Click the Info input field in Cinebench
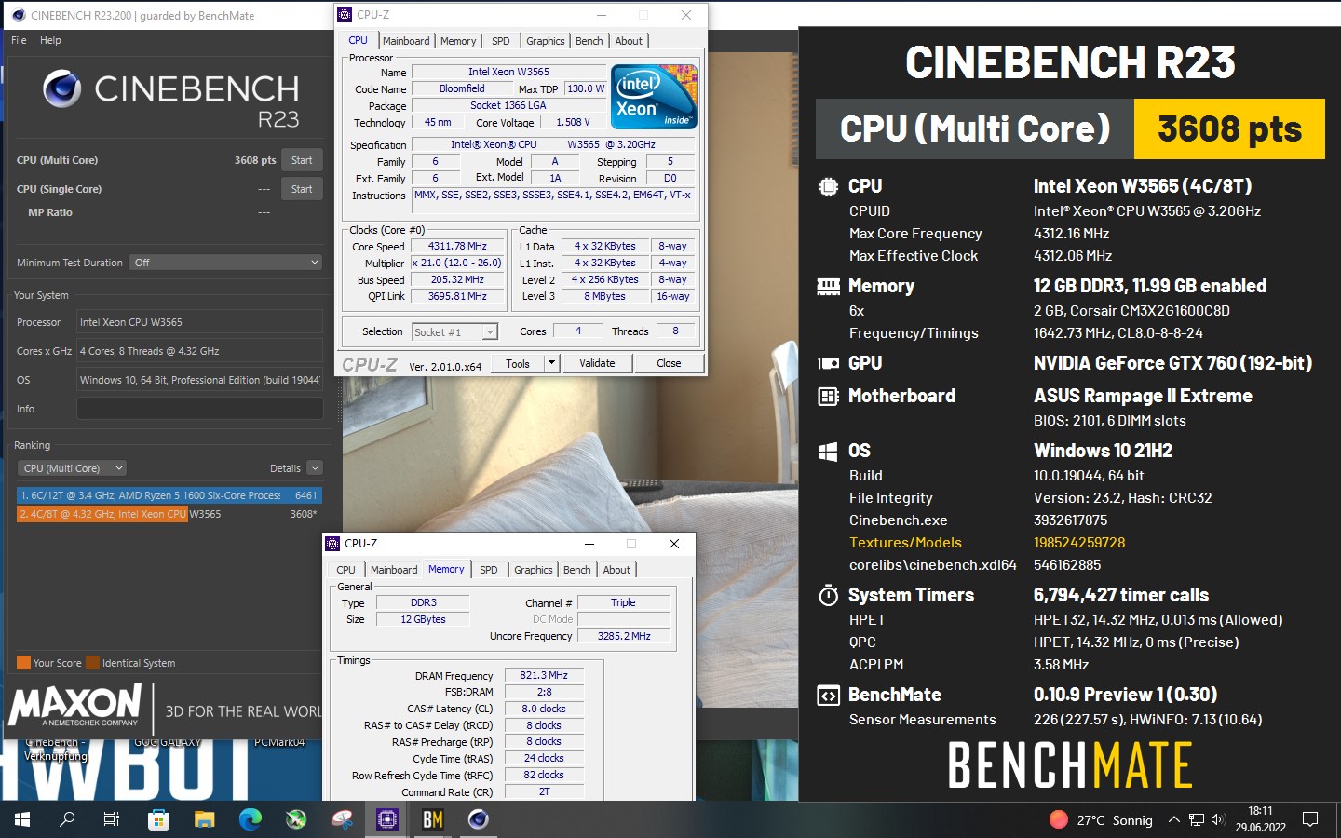 [200, 409]
